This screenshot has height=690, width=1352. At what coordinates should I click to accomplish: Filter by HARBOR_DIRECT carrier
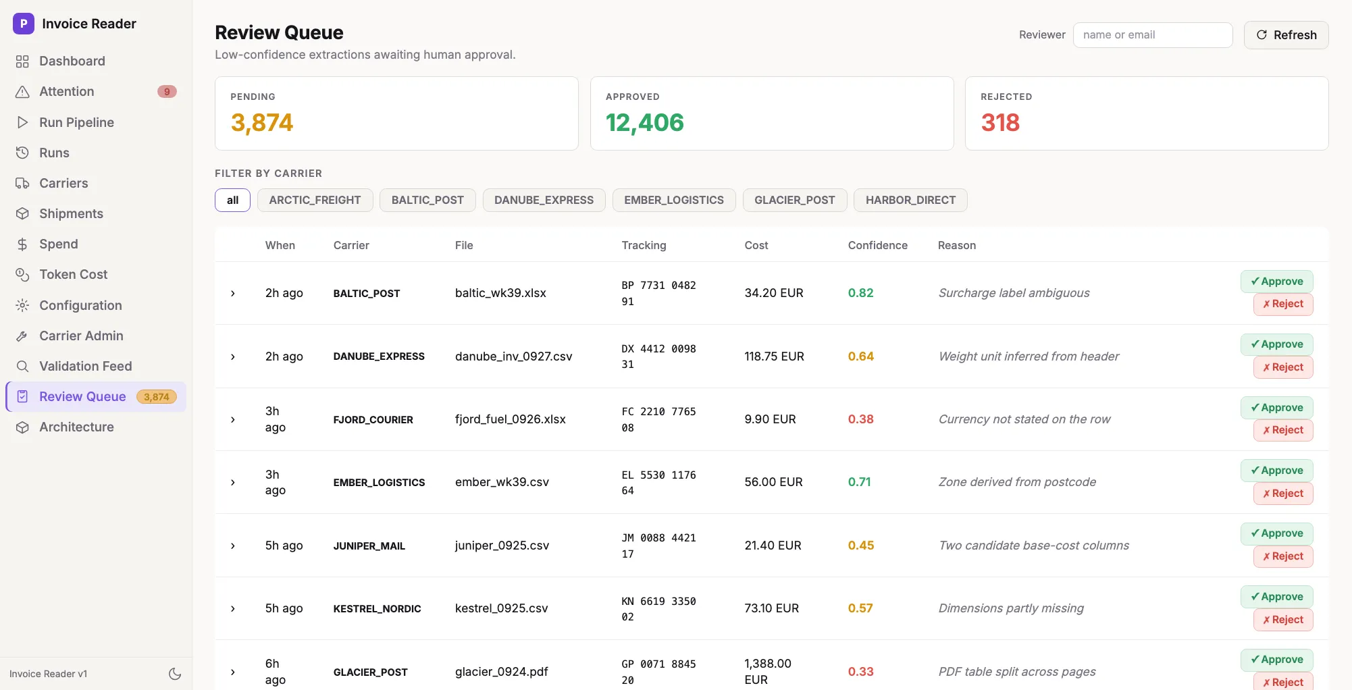tap(910, 200)
